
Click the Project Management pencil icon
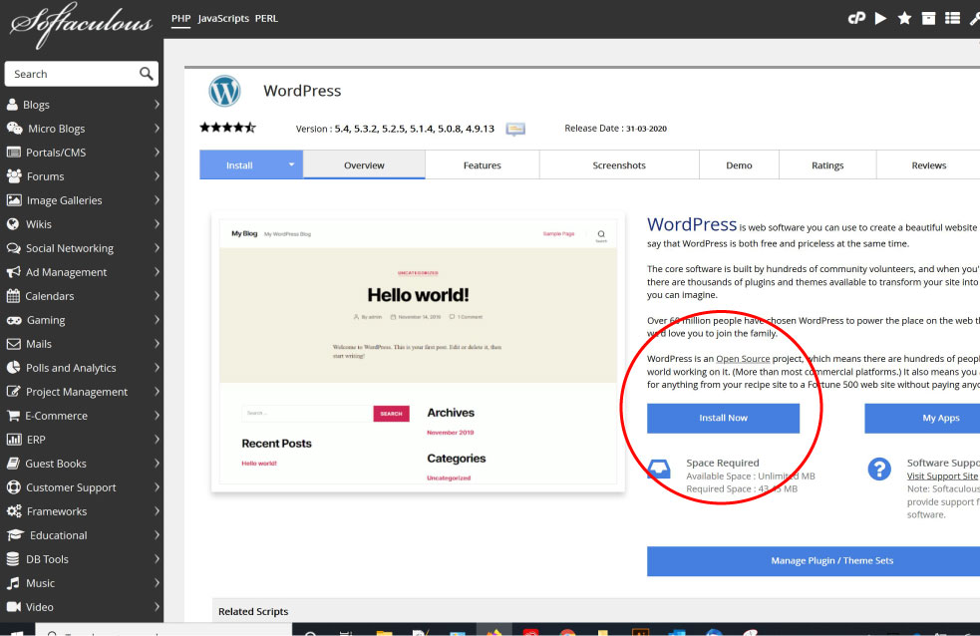pyautogui.click(x=13, y=391)
